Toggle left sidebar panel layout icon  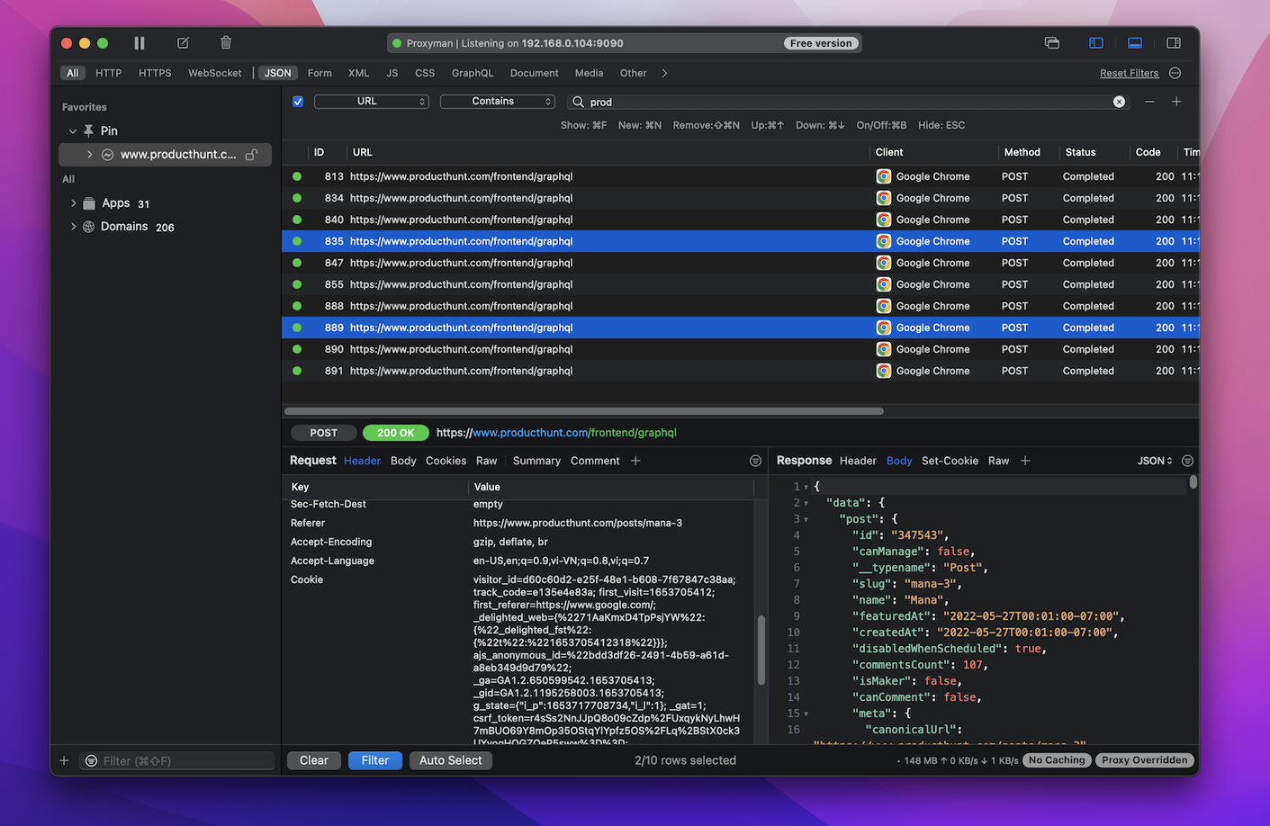[x=1095, y=43]
